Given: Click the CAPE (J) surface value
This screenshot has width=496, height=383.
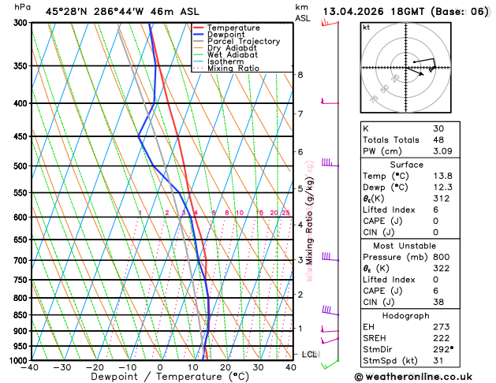Looking at the screenshot, I should click(x=435, y=221).
